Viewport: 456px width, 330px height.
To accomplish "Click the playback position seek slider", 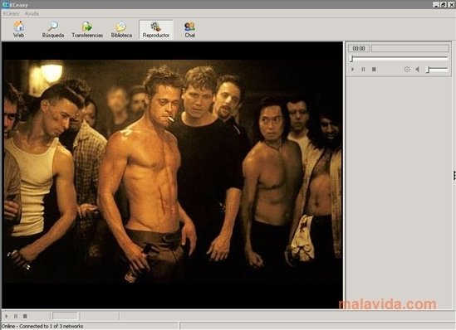I will [x=399, y=58].
